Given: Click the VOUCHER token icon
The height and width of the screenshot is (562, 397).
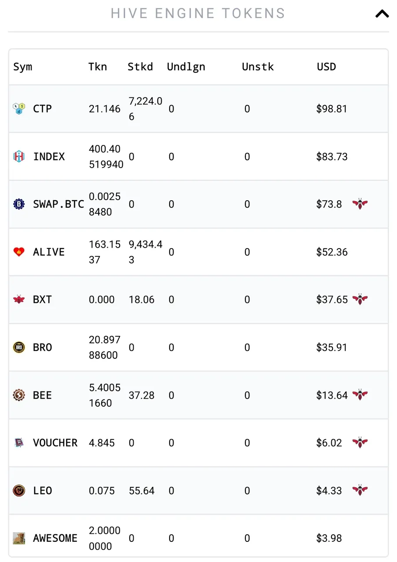Looking at the screenshot, I should click(x=19, y=443).
